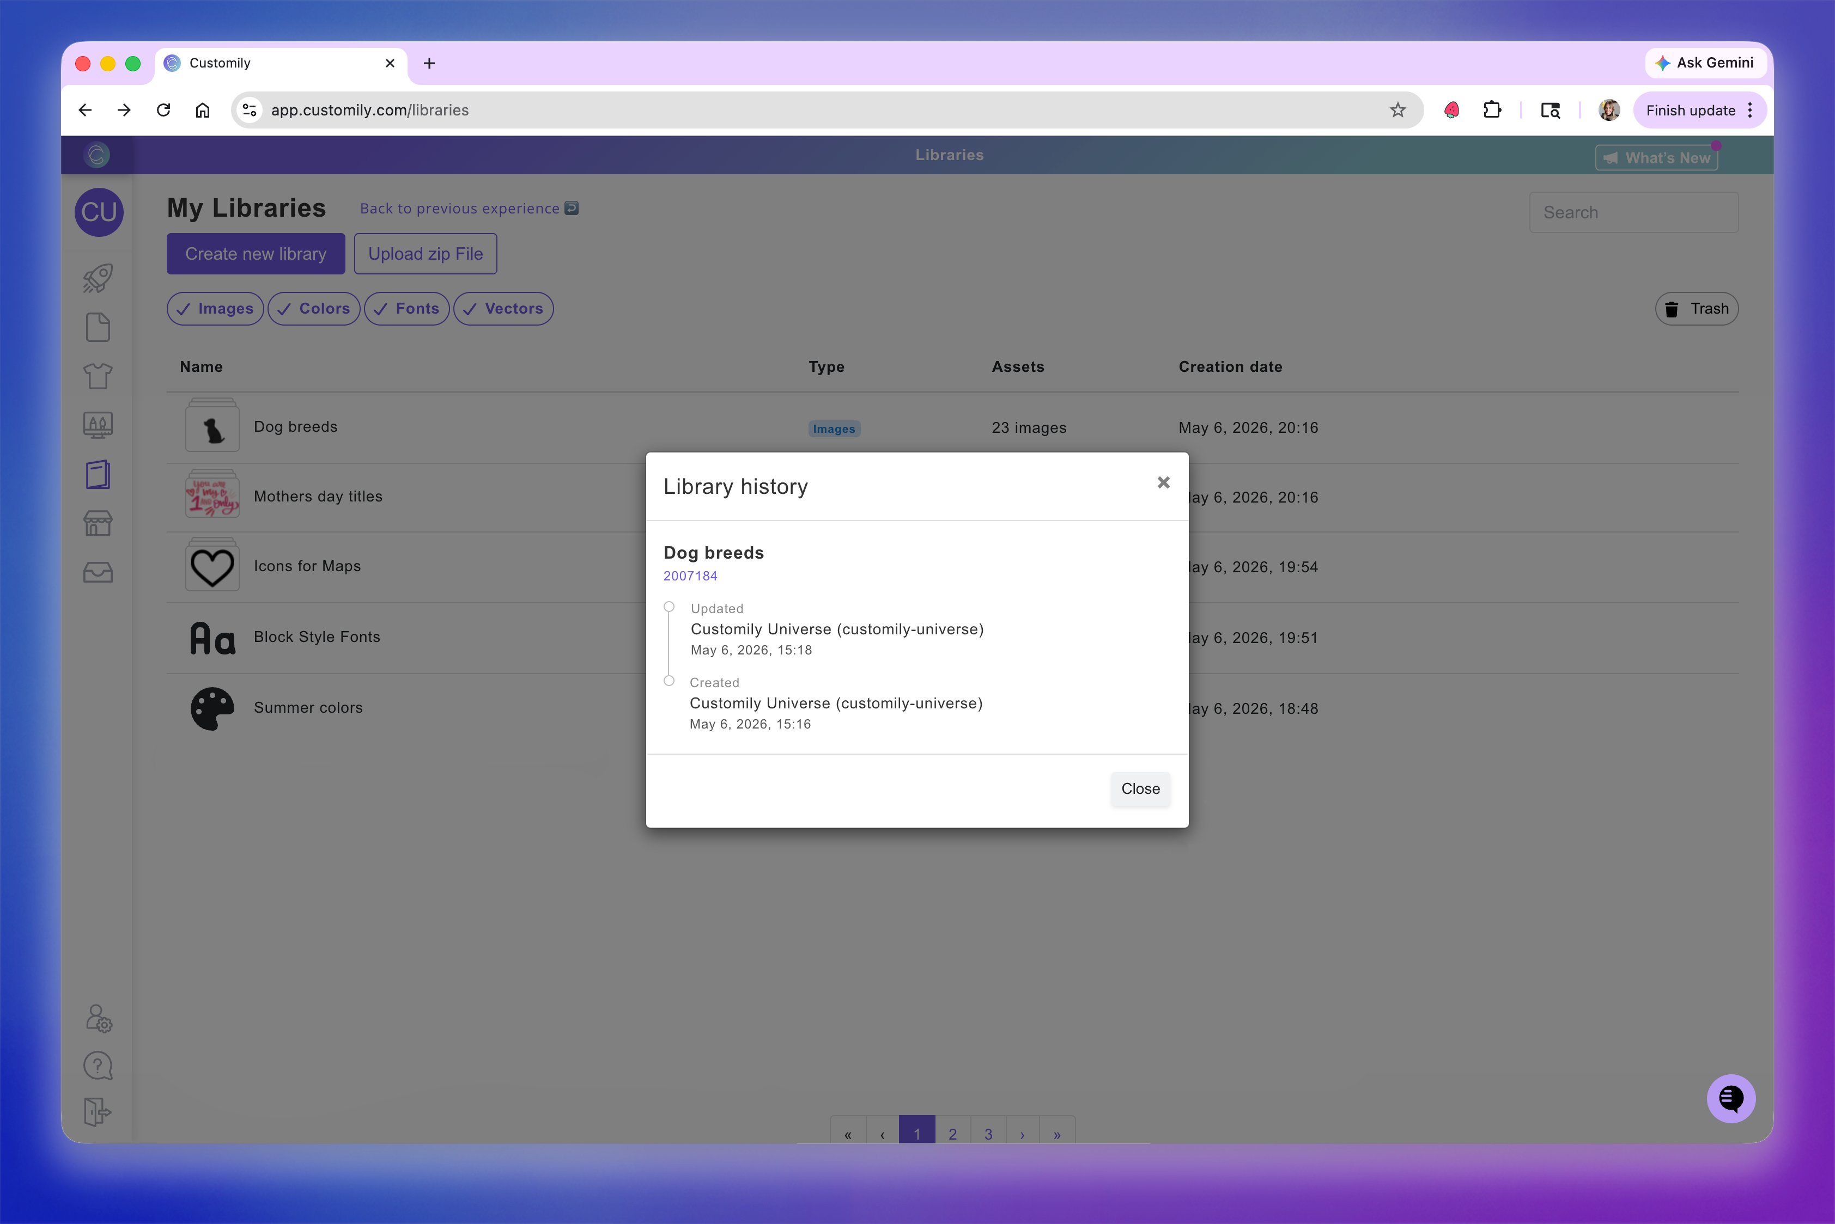The width and height of the screenshot is (1835, 1224).
Task: Reload the page with refresh icon
Action: pos(163,110)
